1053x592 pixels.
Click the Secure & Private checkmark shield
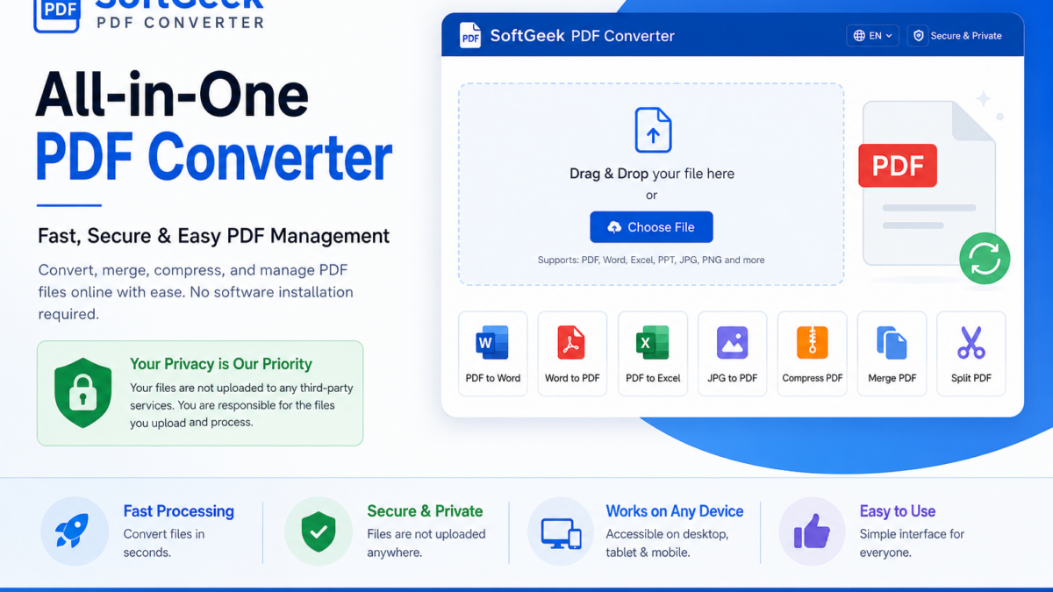[x=318, y=531]
